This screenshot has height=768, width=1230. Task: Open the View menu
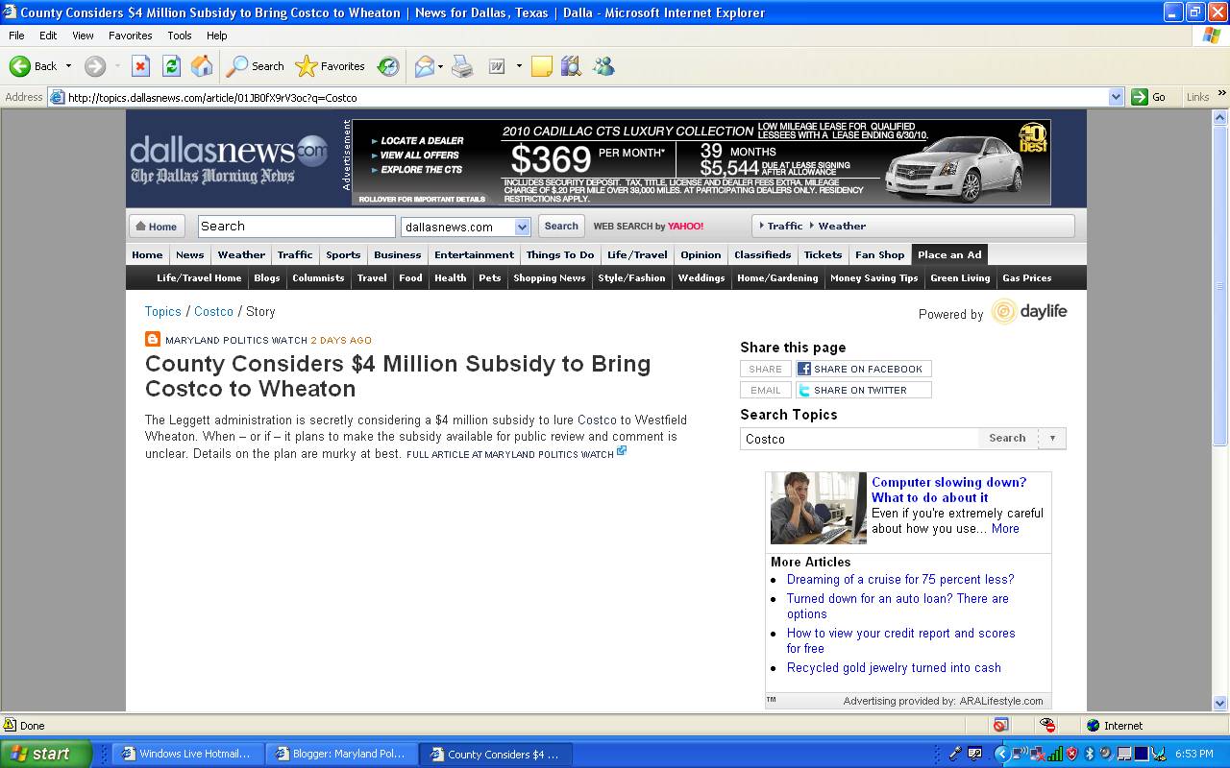pyautogui.click(x=83, y=36)
